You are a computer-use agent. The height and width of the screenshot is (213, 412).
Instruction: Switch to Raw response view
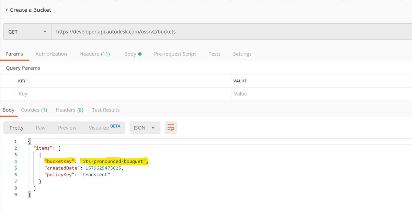(41, 128)
